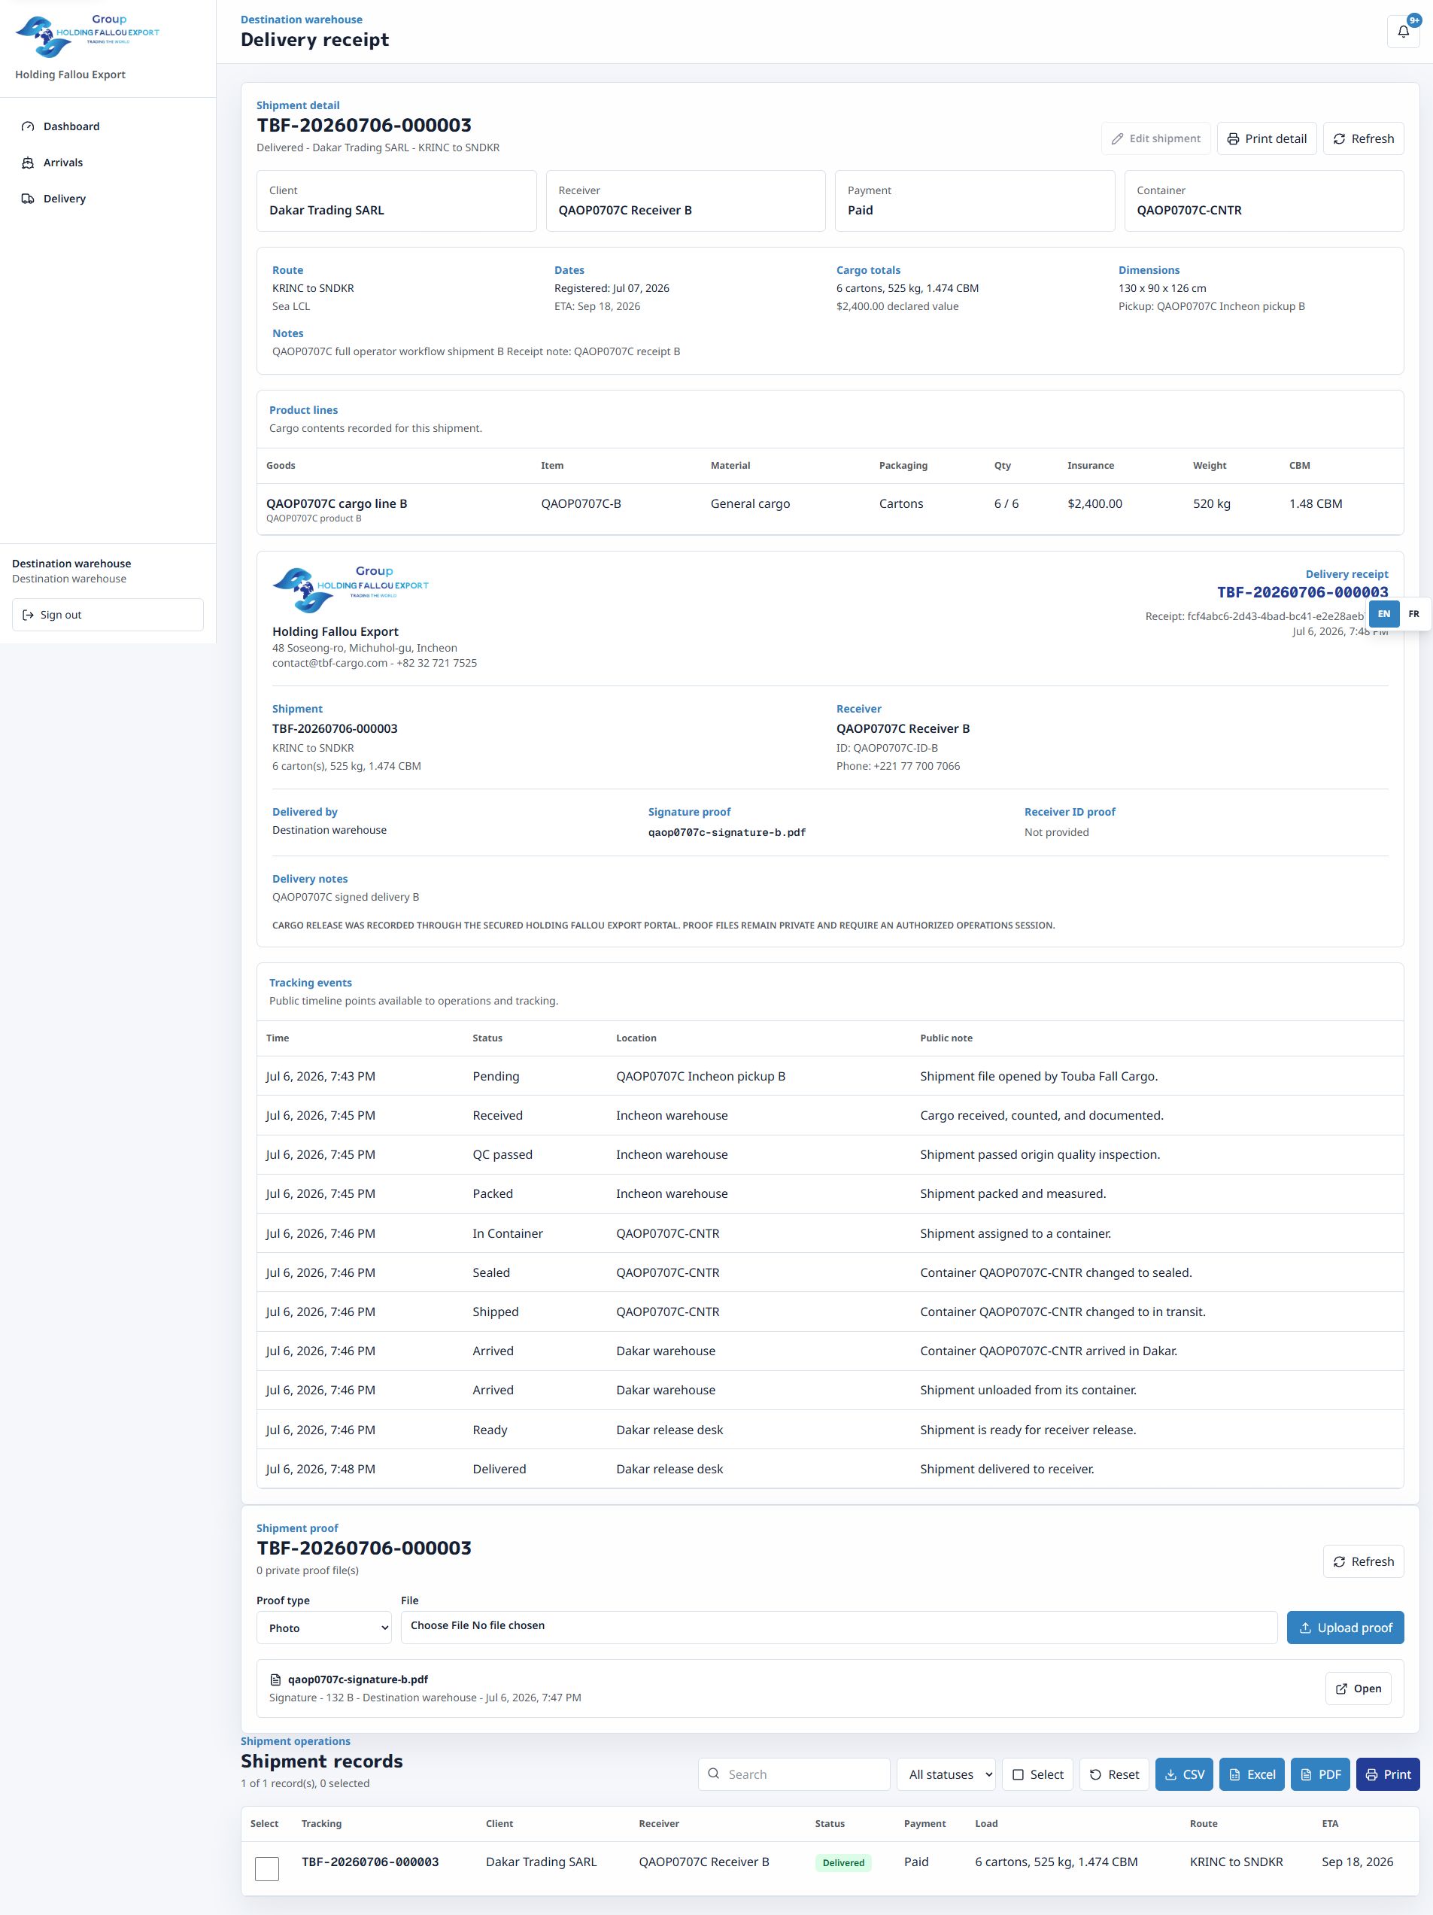
Task: Click the magnifier icon in search box
Action: [x=714, y=1773]
